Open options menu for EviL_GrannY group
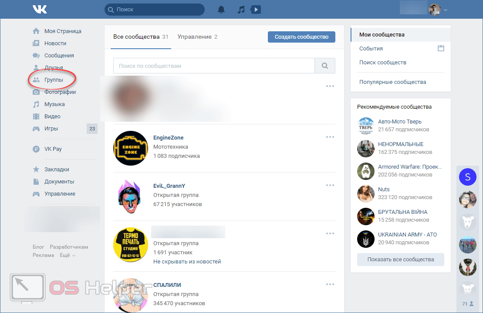Image resolution: width=483 pixels, height=313 pixels. pyautogui.click(x=330, y=185)
